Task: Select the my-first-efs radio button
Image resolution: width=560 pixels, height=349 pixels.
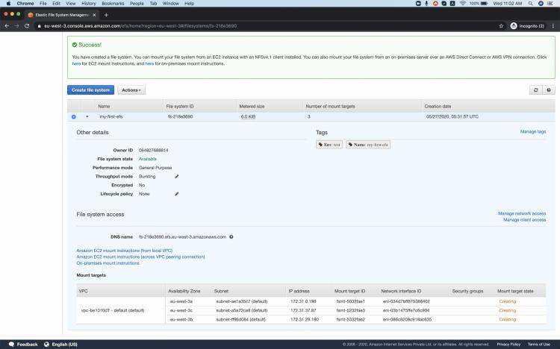Action: (73, 116)
